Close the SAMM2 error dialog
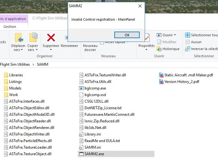 click(140, 6)
